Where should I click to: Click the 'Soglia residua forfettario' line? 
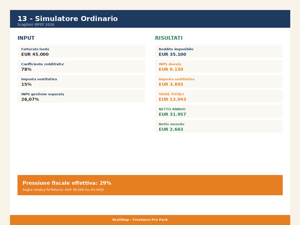63,190
